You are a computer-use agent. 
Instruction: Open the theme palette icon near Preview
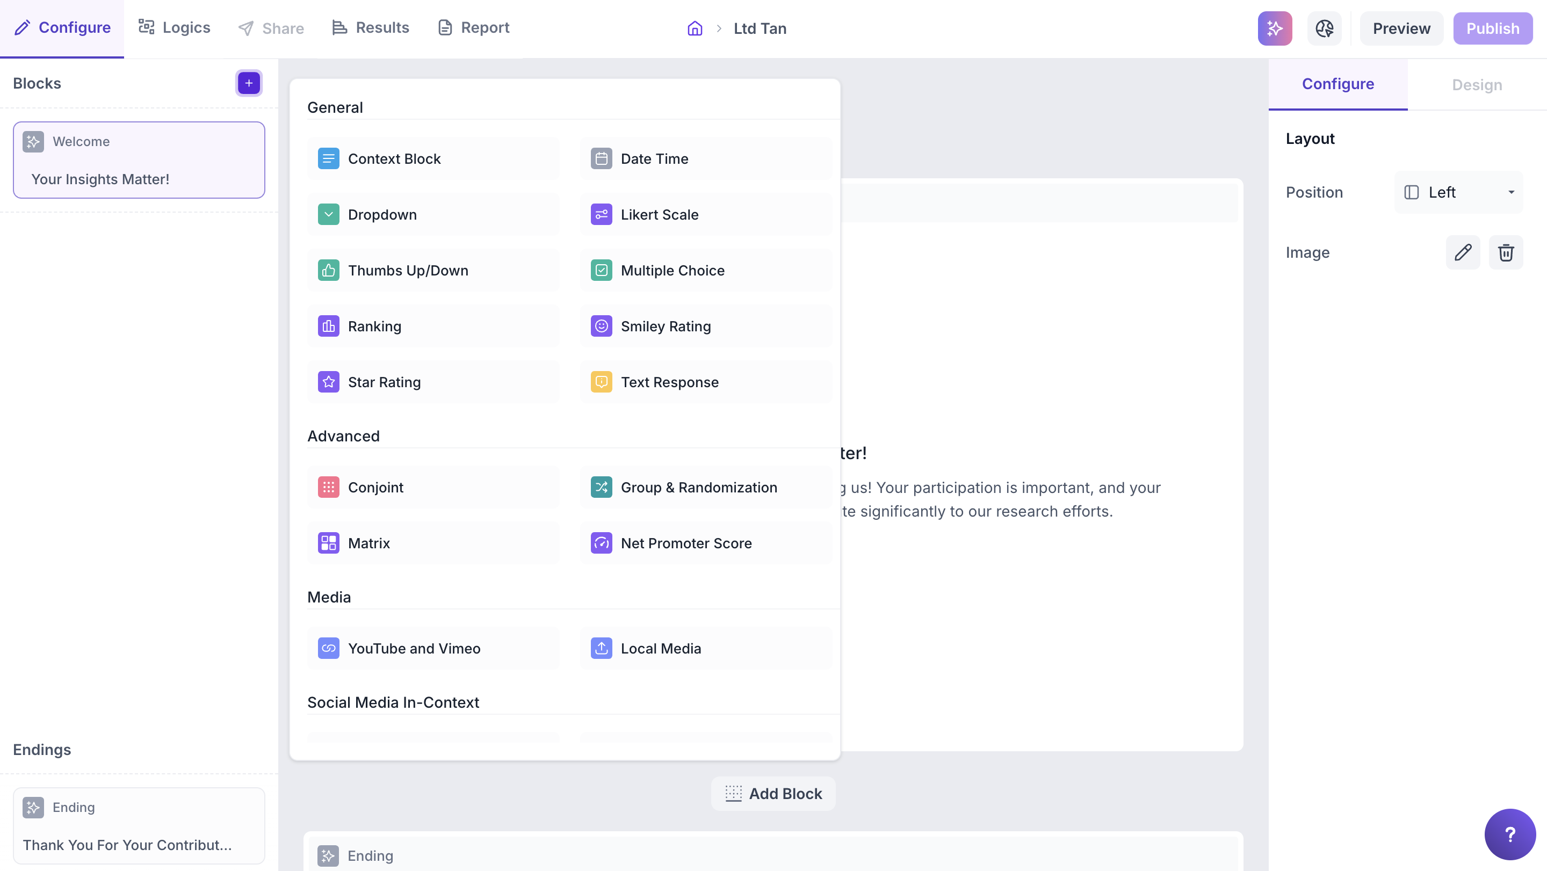point(1324,28)
